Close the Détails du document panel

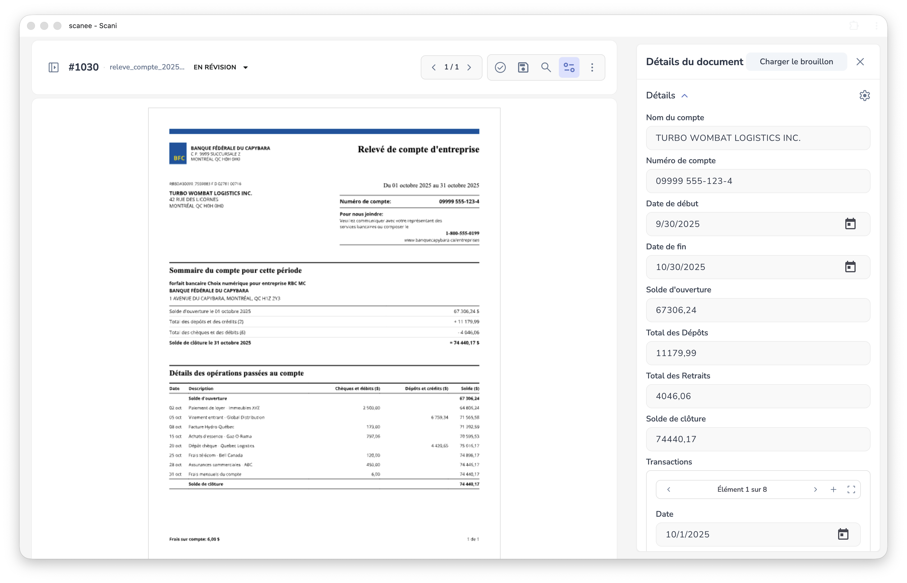click(x=860, y=61)
